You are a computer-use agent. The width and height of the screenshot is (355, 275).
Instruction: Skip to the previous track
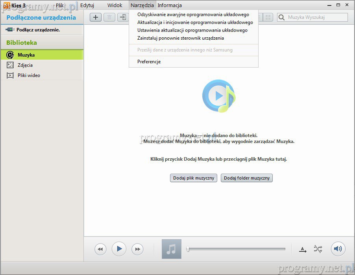(100, 249)
